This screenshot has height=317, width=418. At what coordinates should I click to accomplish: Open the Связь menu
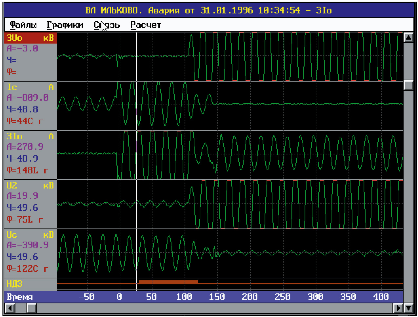107,25
